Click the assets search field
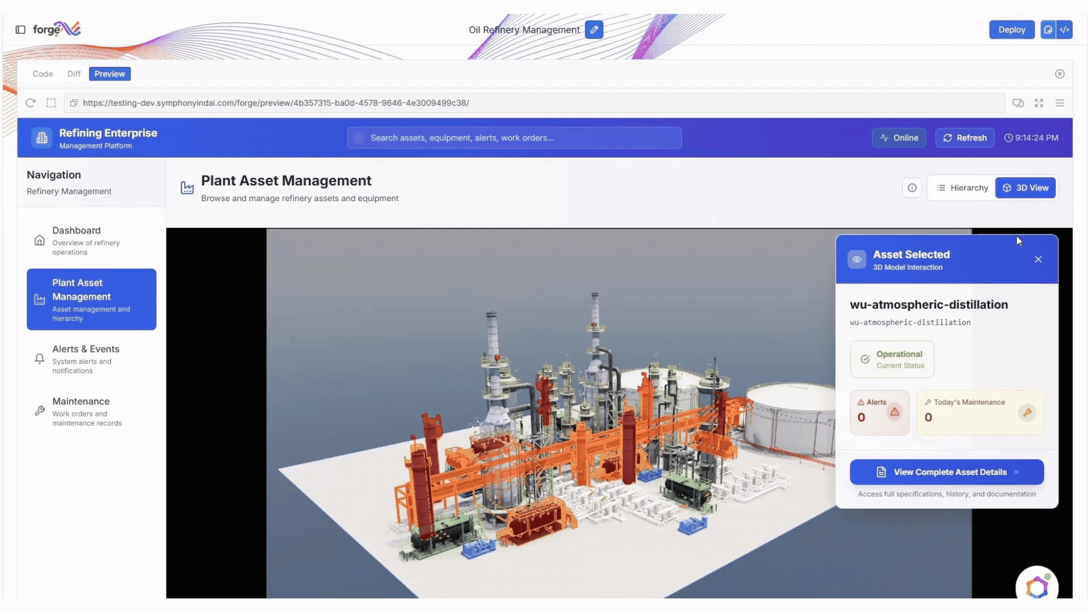The height and width of the screenshot is (612, 1088). 514,138
